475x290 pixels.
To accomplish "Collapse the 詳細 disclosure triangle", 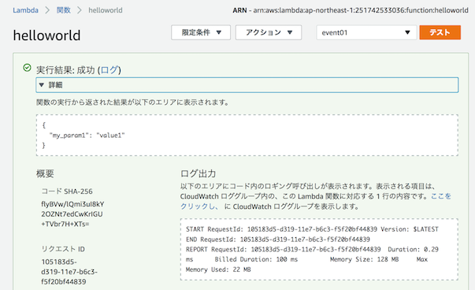I will coord(42,85).
